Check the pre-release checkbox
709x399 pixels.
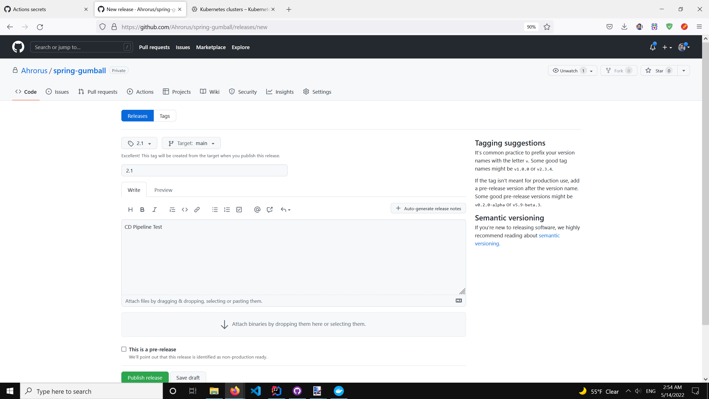point(124,349)
